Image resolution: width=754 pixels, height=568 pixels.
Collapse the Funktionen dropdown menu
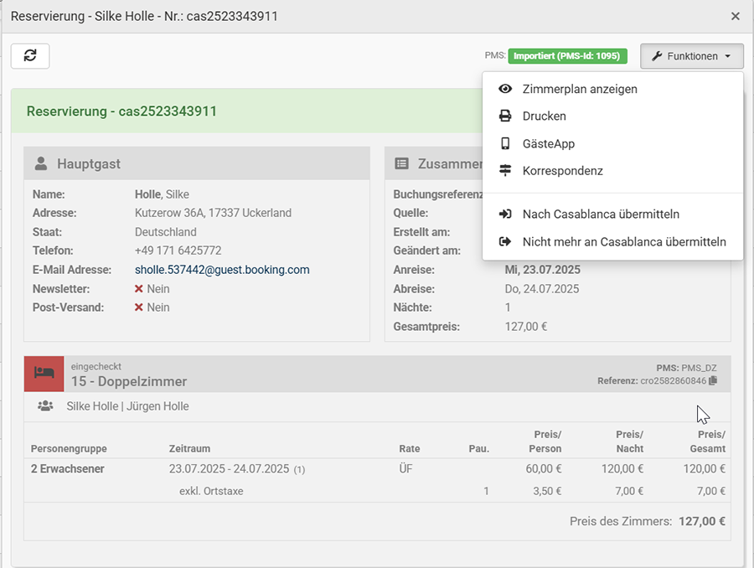tap(691, 56)
